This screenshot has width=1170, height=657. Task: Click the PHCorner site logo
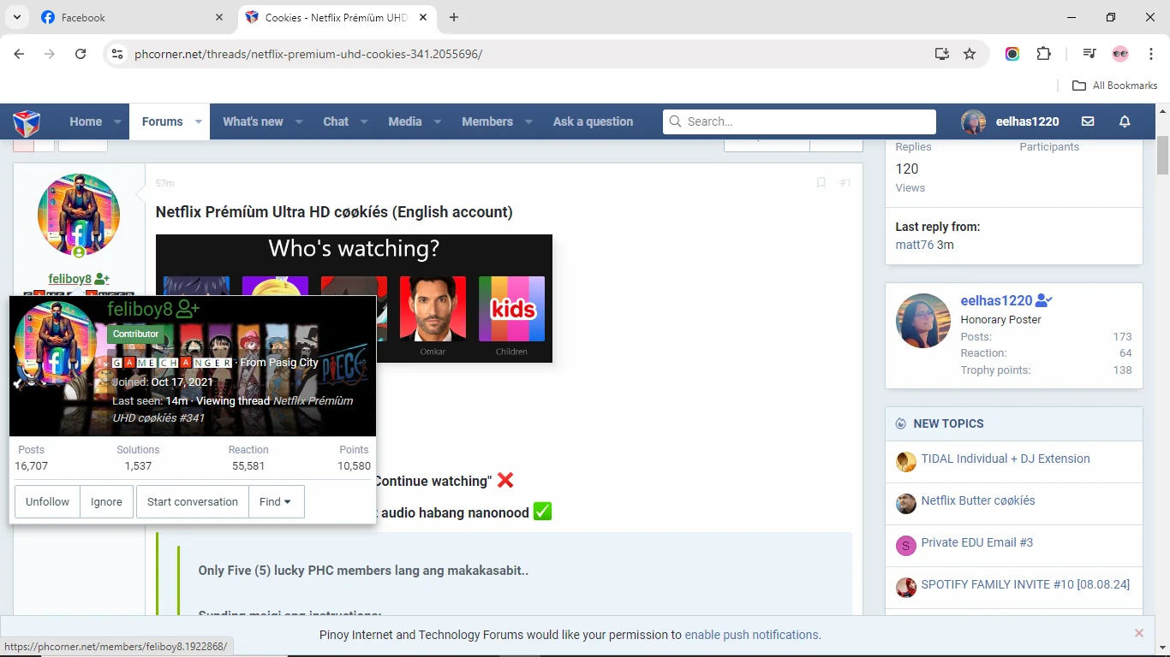point(27,121)
